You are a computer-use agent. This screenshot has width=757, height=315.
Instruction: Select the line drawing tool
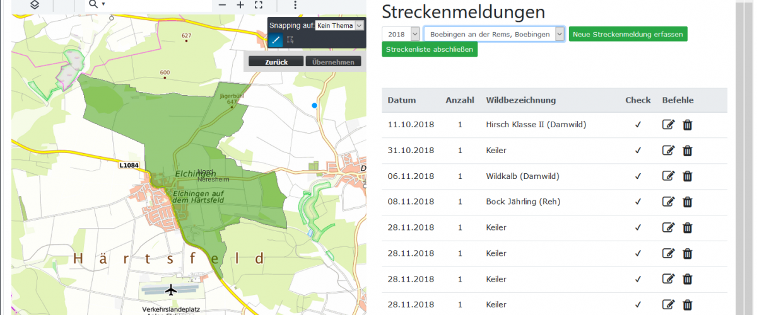(x=276, y=40)
